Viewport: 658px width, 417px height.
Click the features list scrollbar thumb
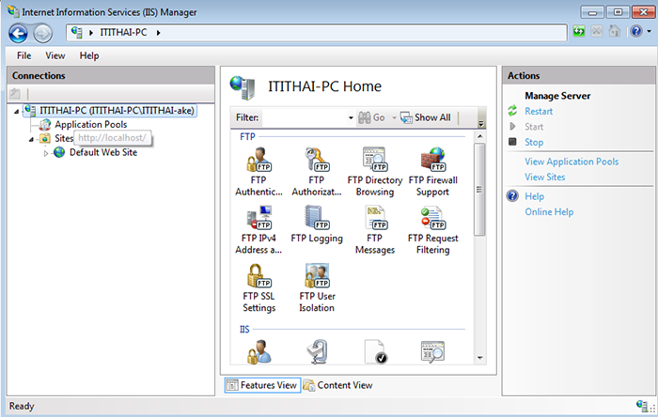tap(479, 190)
